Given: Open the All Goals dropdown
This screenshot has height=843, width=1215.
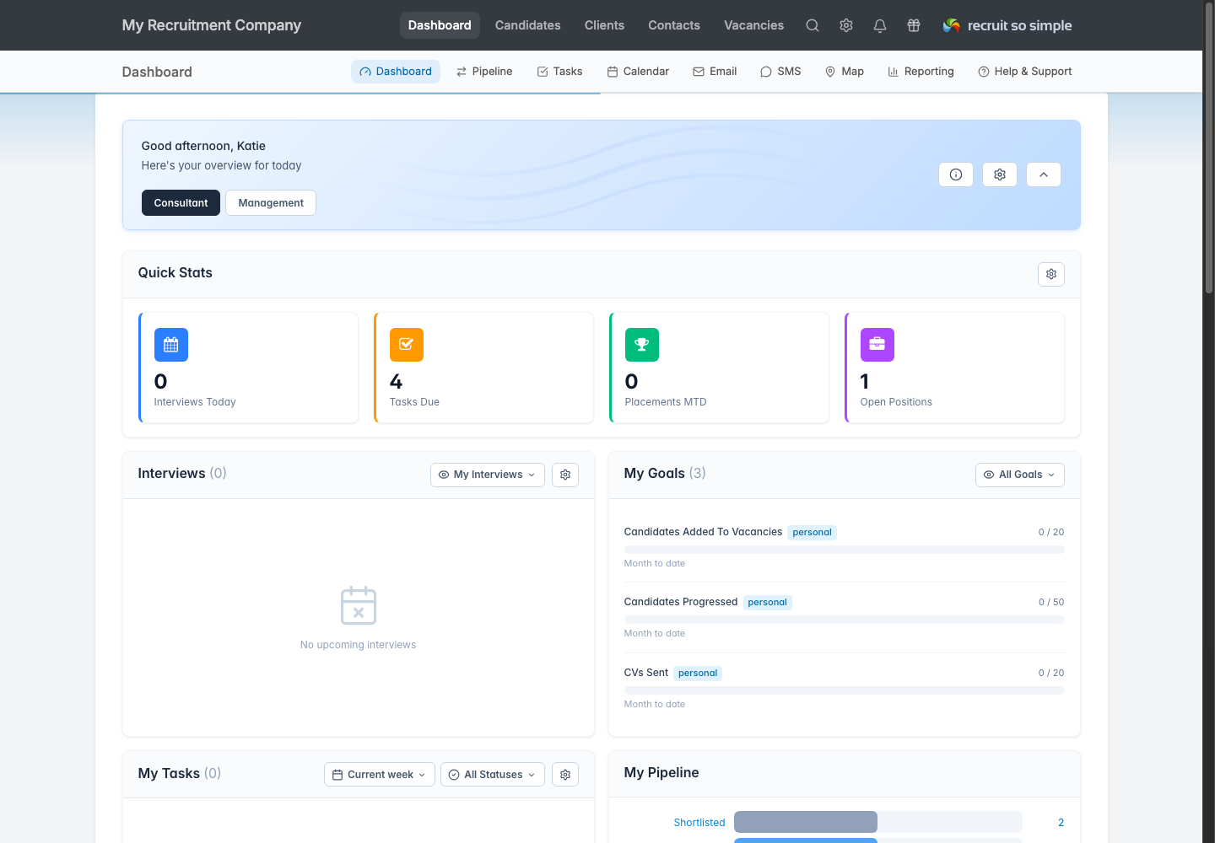Looking at the screenshot, I should click(1020, 475).
